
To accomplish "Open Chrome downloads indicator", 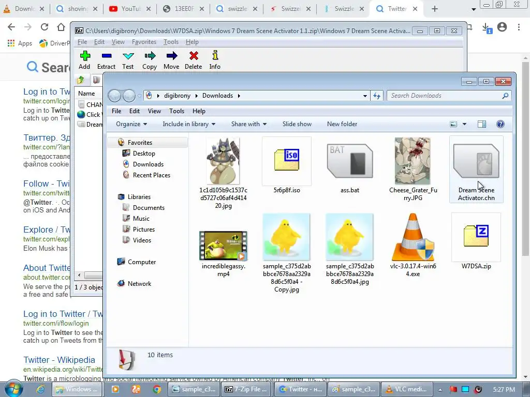I will pos(485,28).
